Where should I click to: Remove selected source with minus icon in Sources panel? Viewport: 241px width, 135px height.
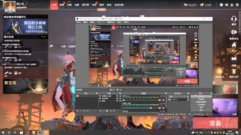coord(103,111)
